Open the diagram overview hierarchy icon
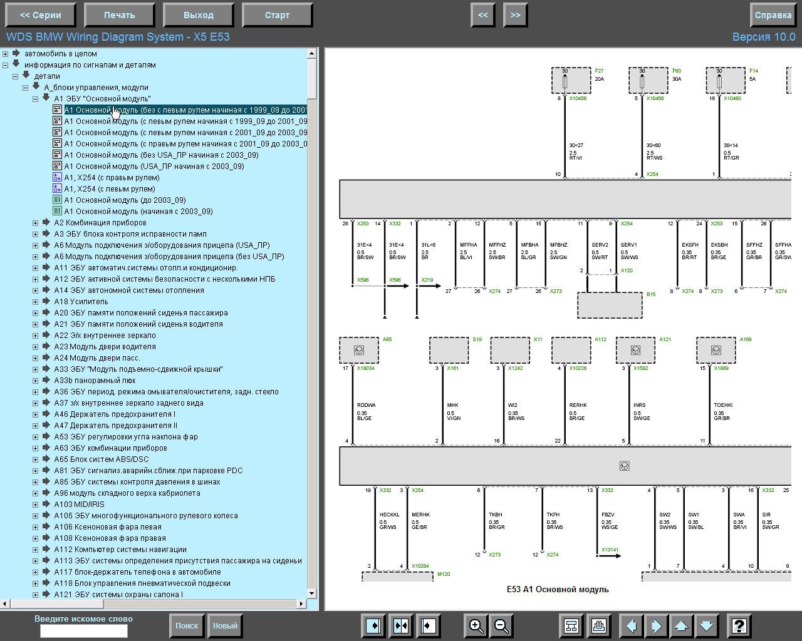This screenshot has height=641, width=802. coord(571,625)
